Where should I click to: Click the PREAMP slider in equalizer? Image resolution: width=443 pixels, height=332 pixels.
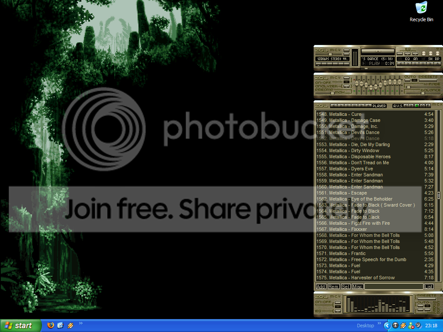click(325, 93)
